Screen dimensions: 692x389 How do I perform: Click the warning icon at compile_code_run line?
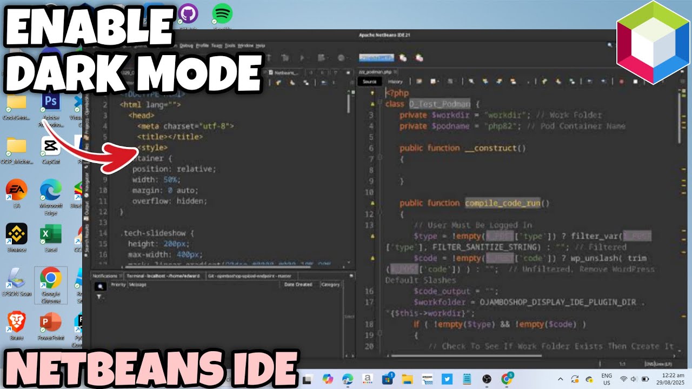(x=372, y=203)
